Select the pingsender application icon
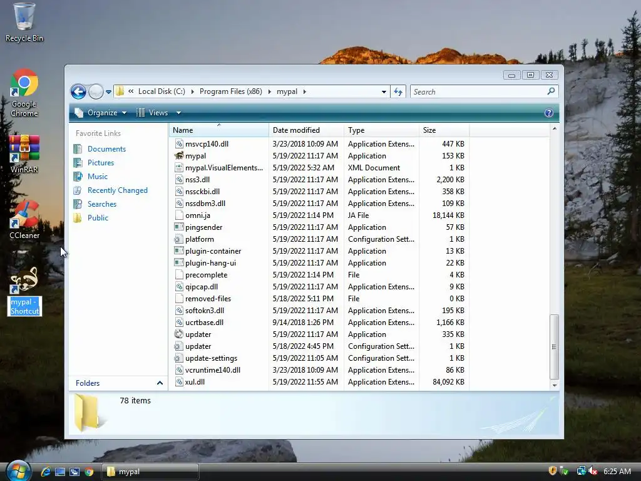This screenshot has height=481, width=641. (178, 227)
